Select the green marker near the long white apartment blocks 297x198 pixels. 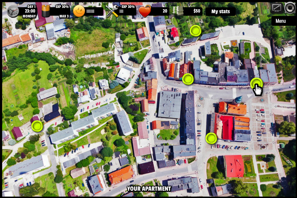(37, 126)
